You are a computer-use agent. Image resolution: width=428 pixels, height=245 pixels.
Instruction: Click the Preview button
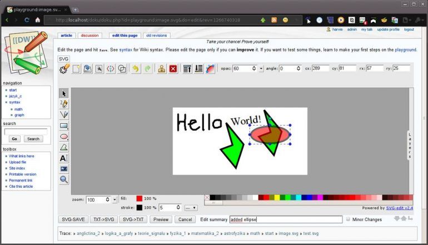point(161,219)
